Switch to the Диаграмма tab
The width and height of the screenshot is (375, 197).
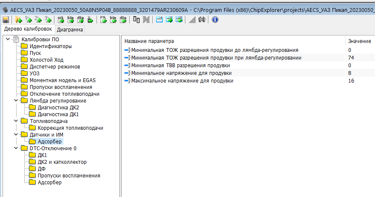(x=70, y=29)
